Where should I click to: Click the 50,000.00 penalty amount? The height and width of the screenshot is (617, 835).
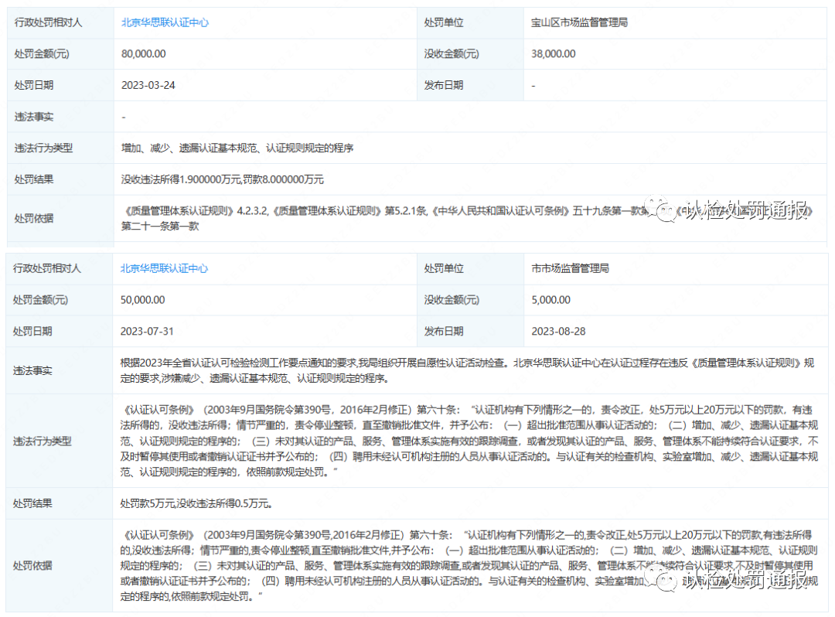pyautogui.click(x=143, y=300)
